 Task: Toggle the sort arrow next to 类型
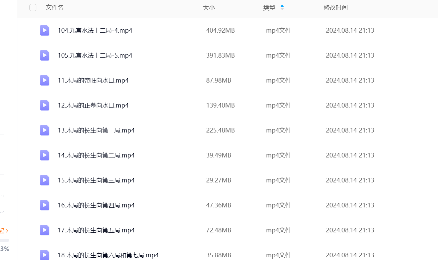(x=282, y=7)
